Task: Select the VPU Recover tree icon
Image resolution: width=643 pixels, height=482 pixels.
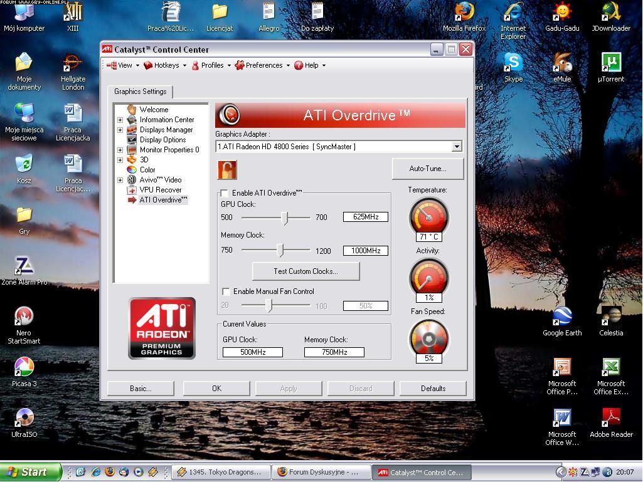Action: point(132,190)
